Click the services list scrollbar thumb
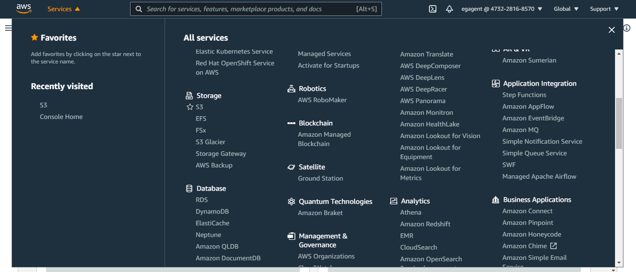The image size is (636, 272). (x=619, y=123)
